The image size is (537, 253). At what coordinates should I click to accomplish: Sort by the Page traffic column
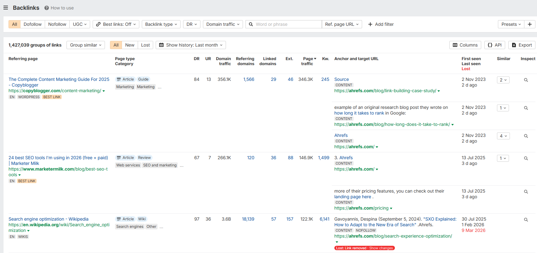pyautogui.click(x=309, y=61)
